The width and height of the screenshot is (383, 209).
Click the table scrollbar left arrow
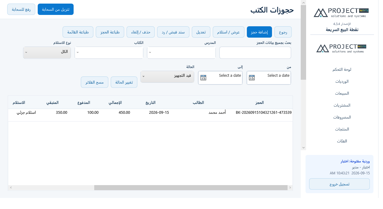click(x=11, y=188)
